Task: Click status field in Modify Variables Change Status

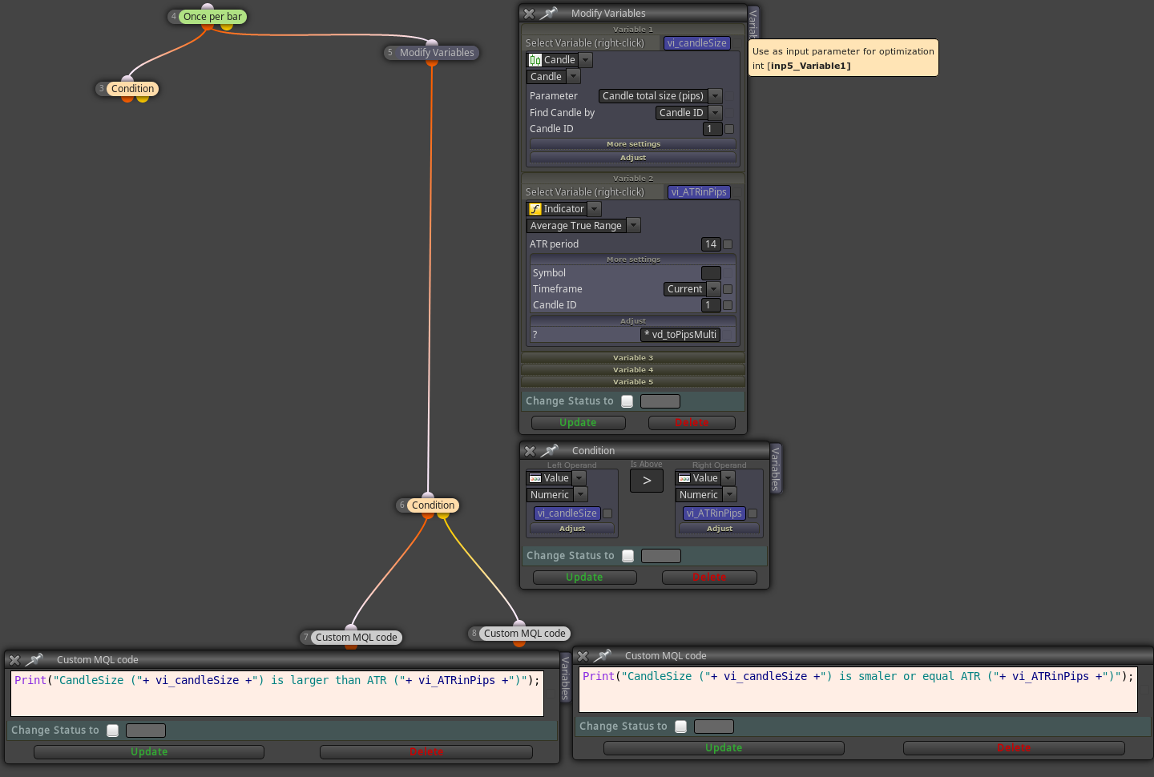Action: tap(660, 401)
